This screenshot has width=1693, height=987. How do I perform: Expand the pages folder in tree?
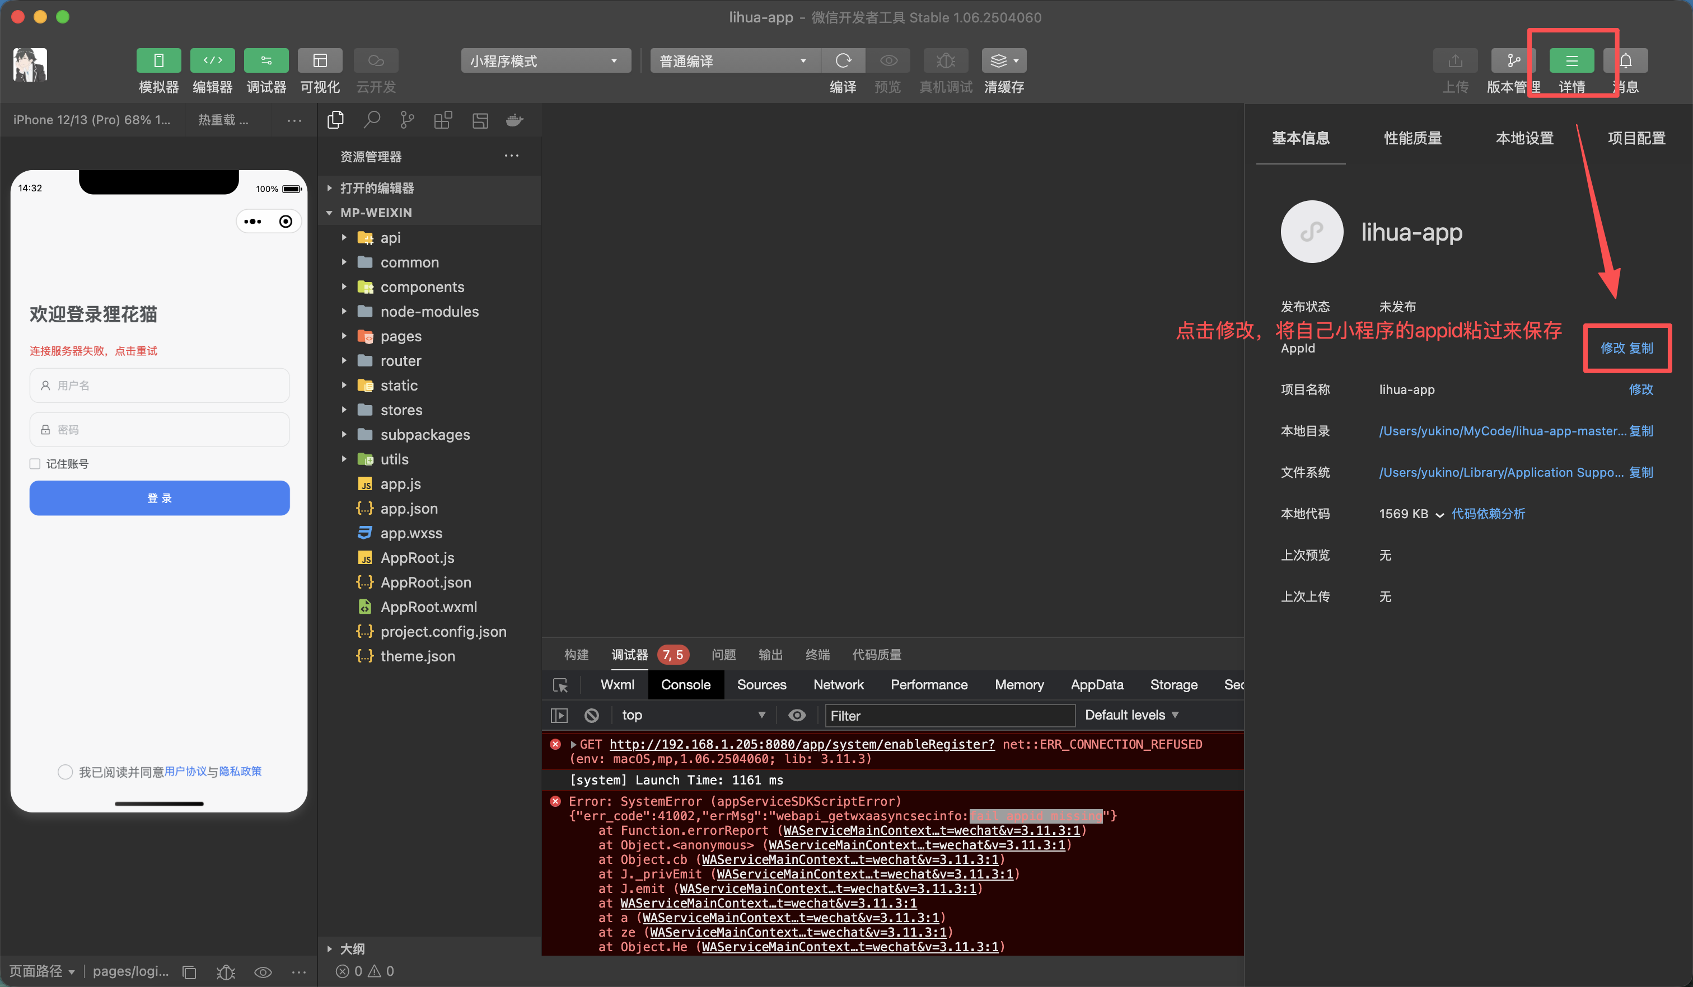pos(400,336)
